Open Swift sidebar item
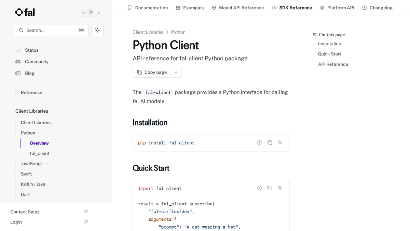The image size is (410, 231). click(x=26, y=174)
